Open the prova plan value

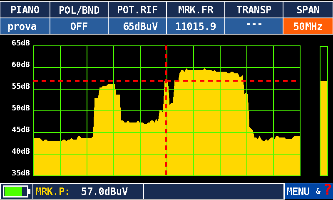tap(25, 26)
